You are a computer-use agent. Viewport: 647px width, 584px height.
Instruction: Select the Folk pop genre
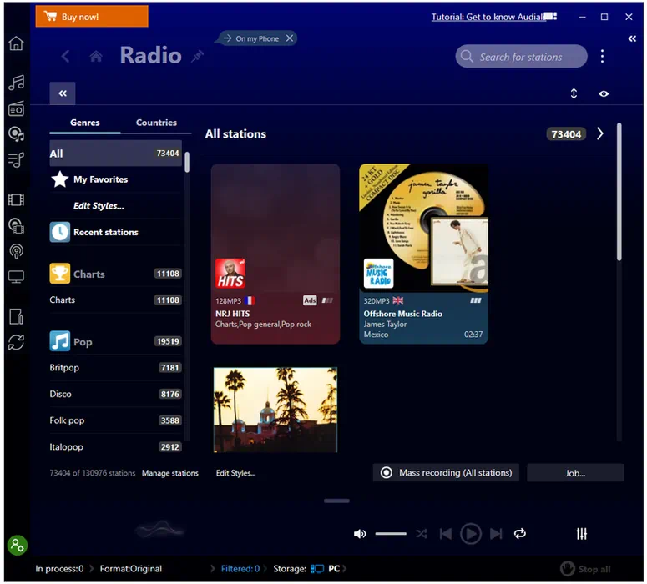115,420
